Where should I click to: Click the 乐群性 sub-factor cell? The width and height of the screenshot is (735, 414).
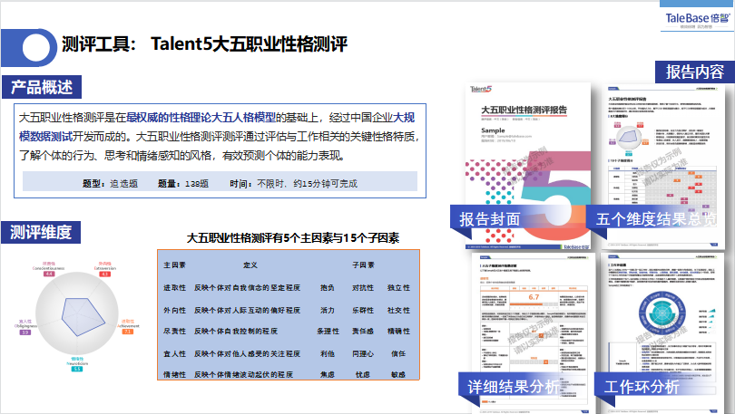[363, 310]
